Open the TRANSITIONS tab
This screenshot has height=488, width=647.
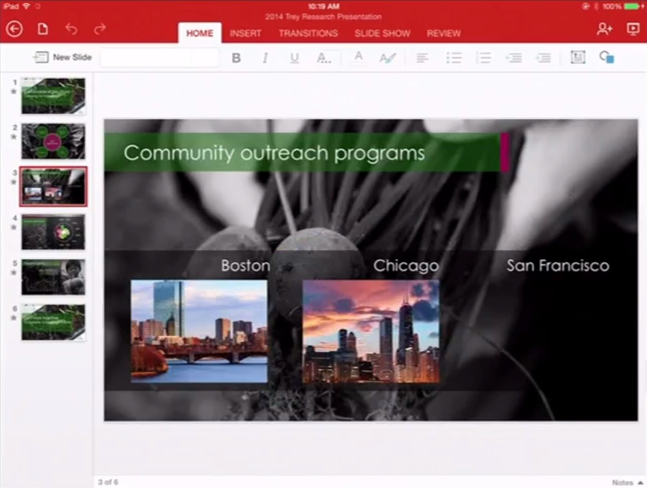click(x=308, y=34)
